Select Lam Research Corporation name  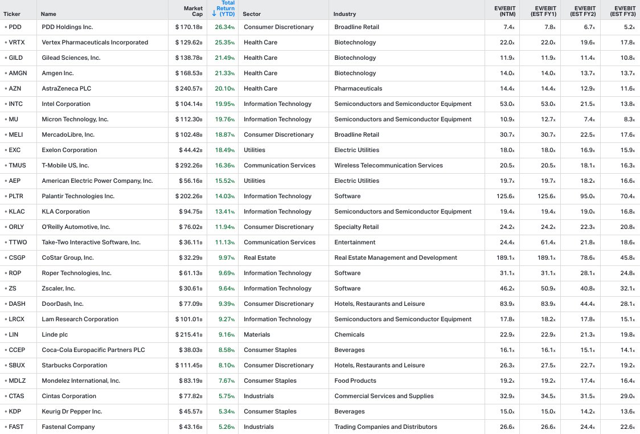tap(80, 320)
